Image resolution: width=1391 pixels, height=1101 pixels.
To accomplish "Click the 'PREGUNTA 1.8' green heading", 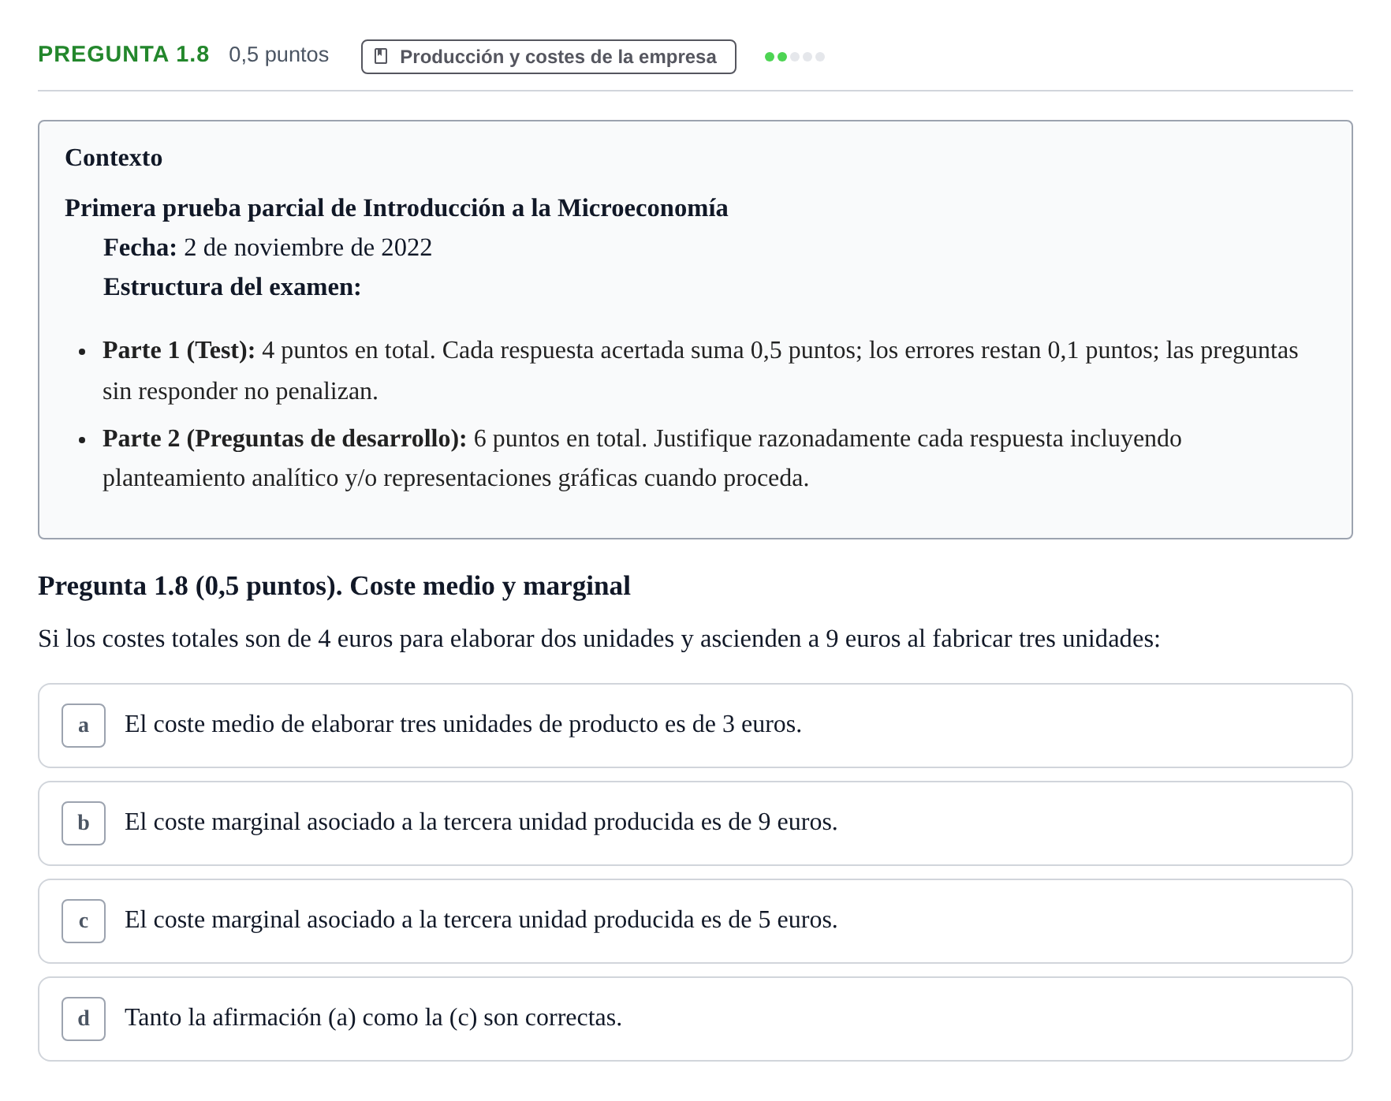I will pyautogui.click(x=124, y=54).
